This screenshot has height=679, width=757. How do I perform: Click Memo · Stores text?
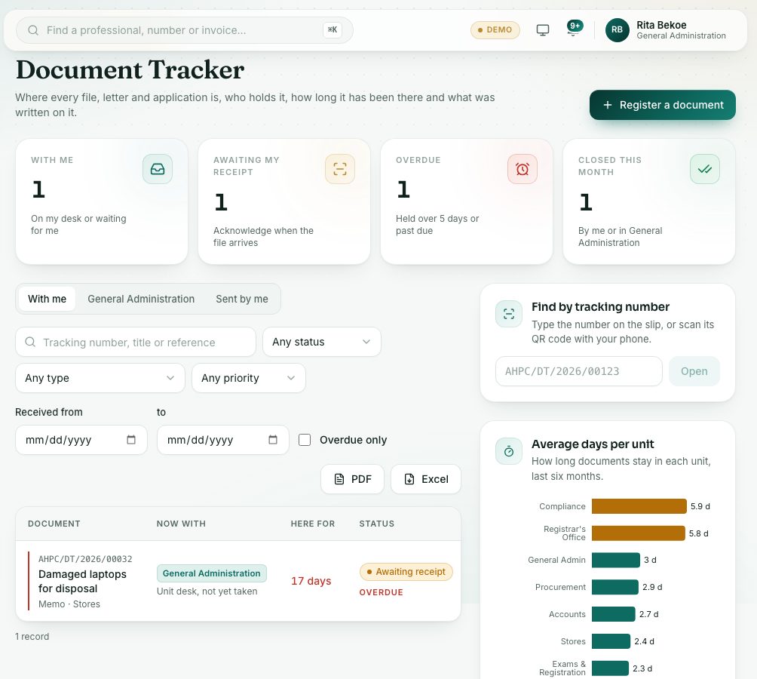pos(69,604)
